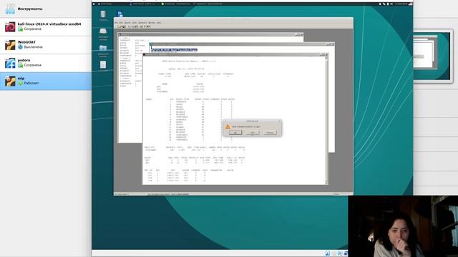Click the kali-linux Debian swirl icon

pyautogui.click(x=10, y=27)
